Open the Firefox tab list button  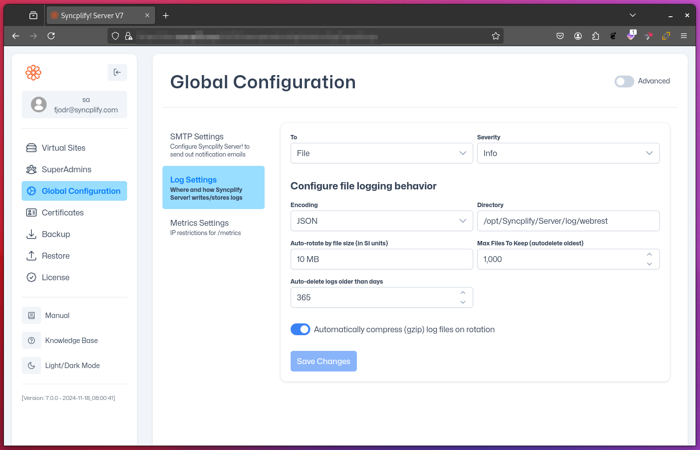[33, 16]
